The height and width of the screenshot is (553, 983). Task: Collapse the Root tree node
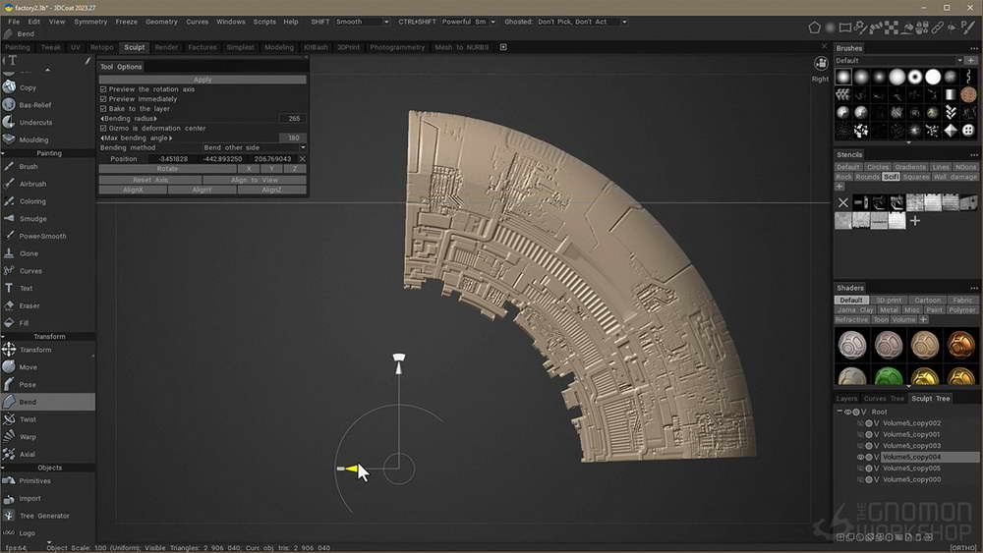[x=839, y=412]
